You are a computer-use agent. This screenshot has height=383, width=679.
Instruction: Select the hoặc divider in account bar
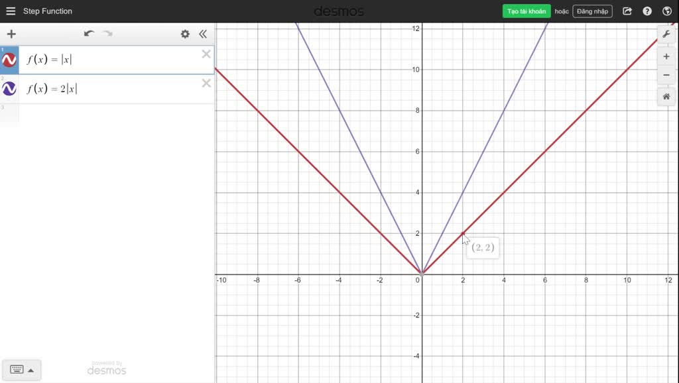coord(560,11)
